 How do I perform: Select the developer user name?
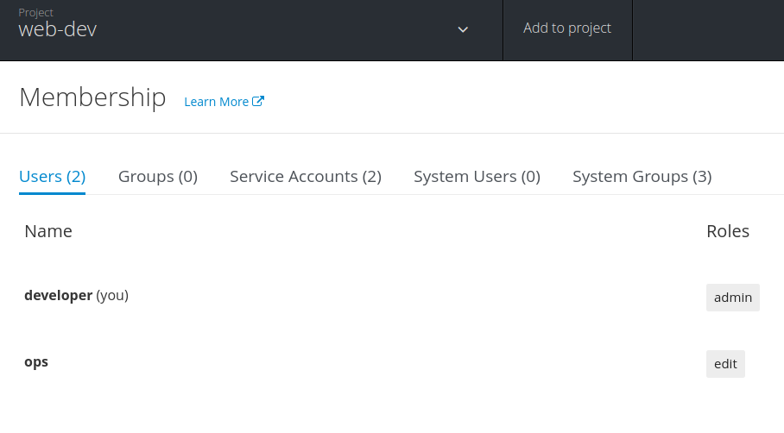pyautogui.click(x=58, y=295)
